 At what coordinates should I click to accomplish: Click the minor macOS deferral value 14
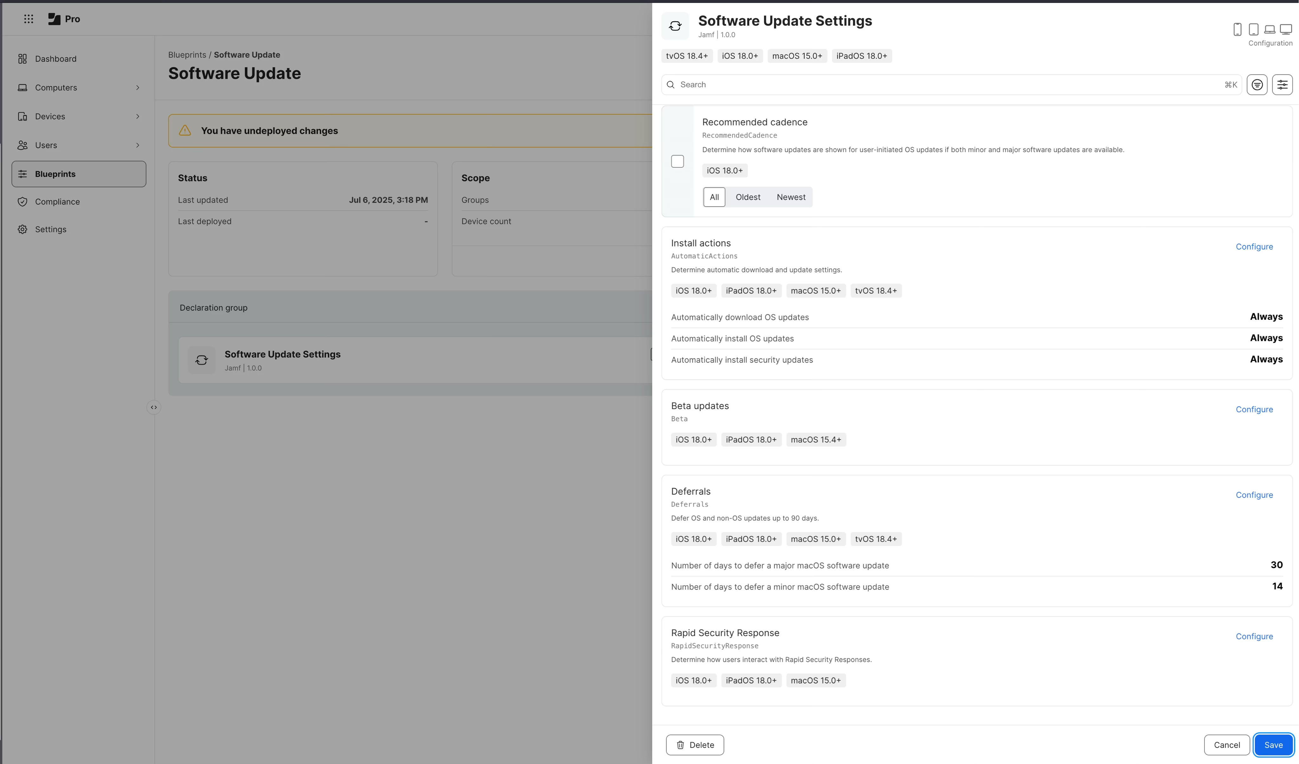(x=1277, y=586)
